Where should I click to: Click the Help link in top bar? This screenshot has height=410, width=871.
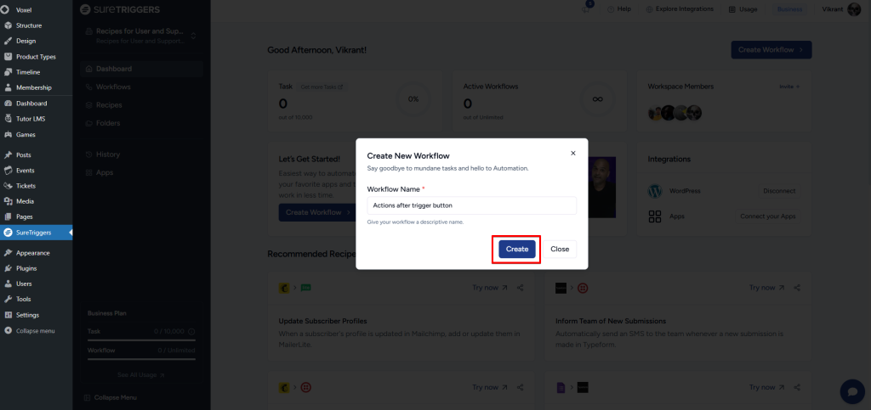(618, 9)
